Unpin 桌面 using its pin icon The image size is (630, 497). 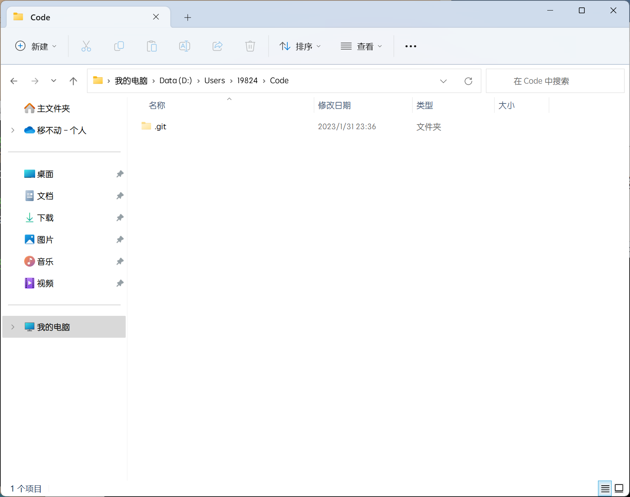pos(120,174)
